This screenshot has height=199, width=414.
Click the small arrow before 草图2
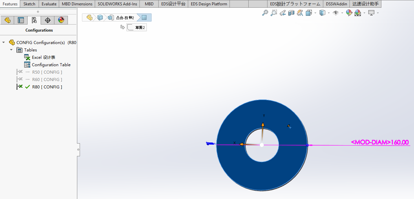pyautogui.click(x=123, y=27)
